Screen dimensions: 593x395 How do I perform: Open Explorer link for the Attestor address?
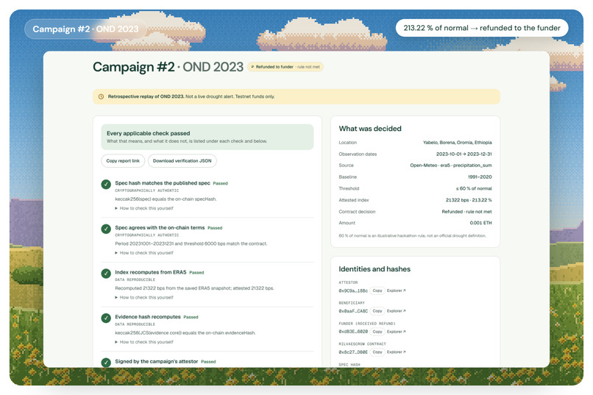396,291
